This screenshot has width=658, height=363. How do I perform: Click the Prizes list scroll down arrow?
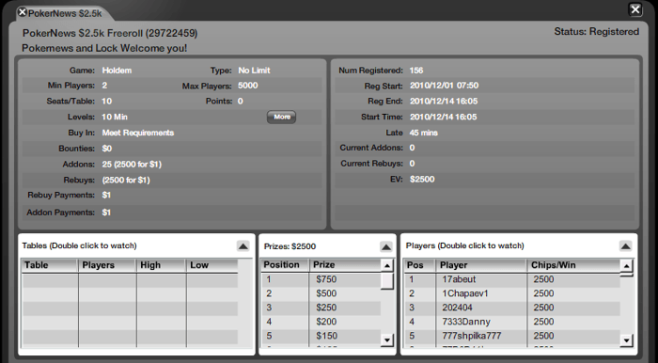tap(387, 339)
